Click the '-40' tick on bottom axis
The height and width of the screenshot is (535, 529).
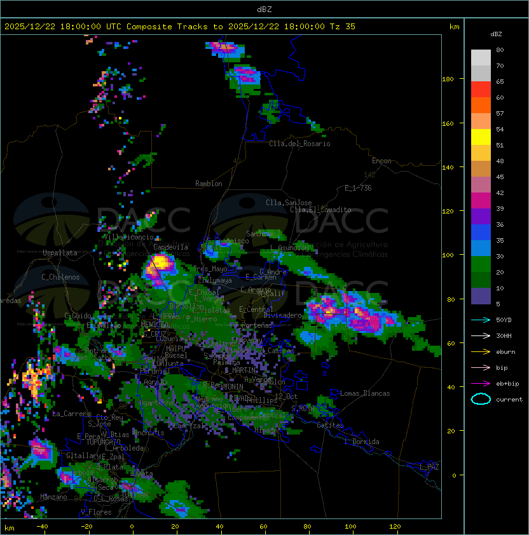42,527
